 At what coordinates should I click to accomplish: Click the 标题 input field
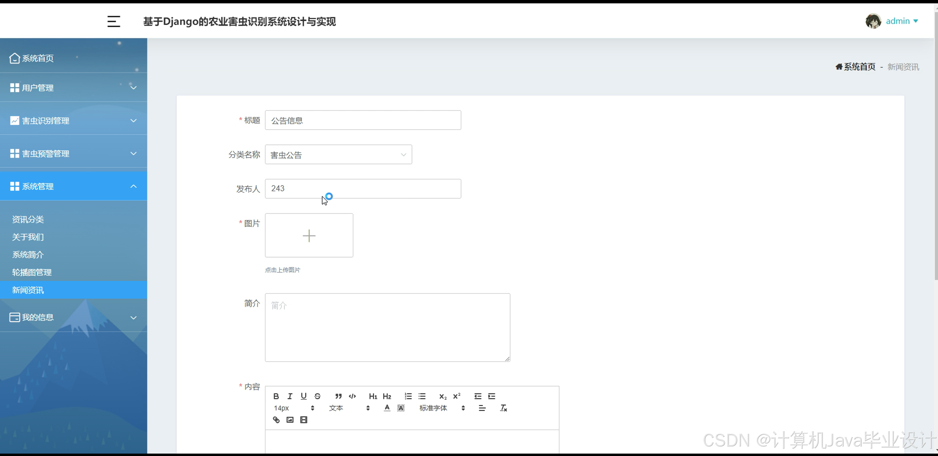coord(363,120)
